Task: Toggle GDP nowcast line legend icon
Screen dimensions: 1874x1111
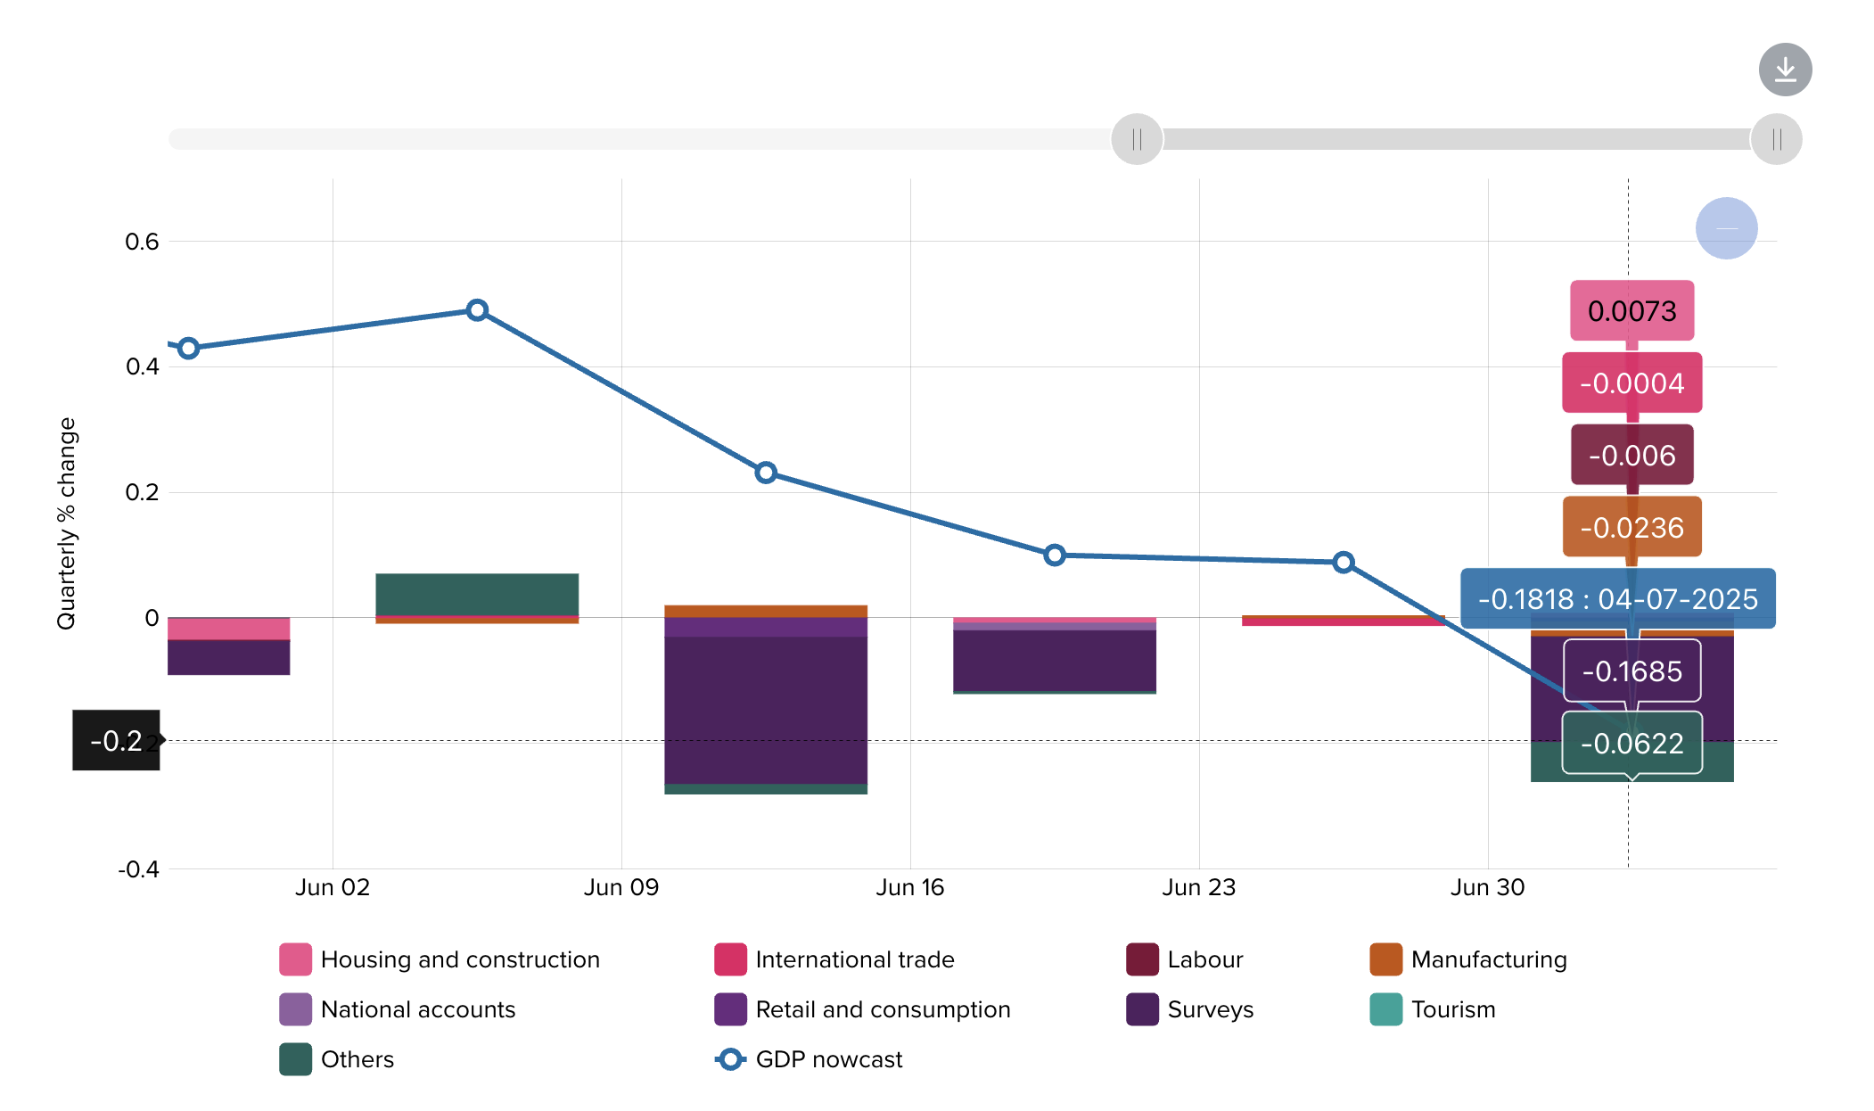Action: (x=730, y=1059)
